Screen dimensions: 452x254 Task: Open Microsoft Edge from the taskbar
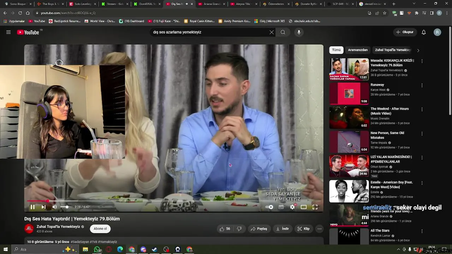pos(120,249)
